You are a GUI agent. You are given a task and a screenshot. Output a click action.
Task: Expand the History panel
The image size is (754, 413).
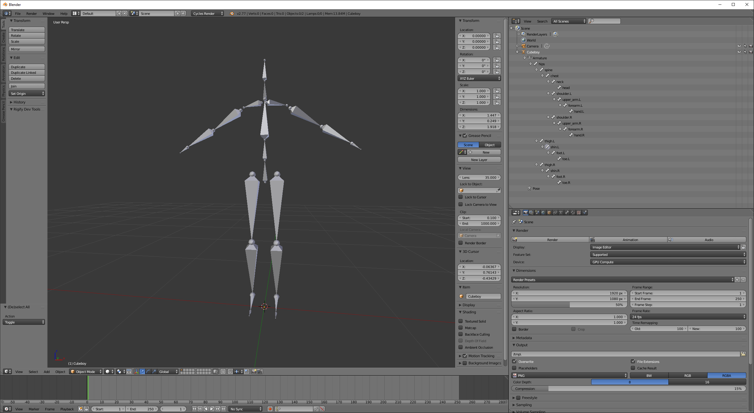(x=19, y=102)
